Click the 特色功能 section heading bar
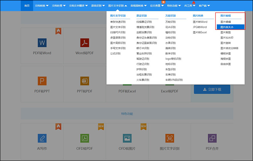253x161 pixels. pos(127,114)
